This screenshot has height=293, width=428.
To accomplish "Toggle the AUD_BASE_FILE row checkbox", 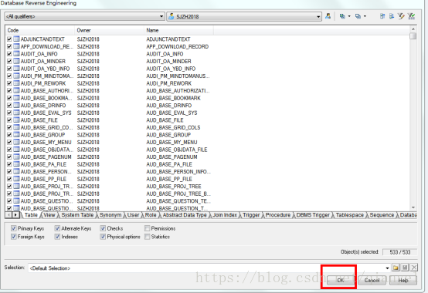I will pos(9,120).
